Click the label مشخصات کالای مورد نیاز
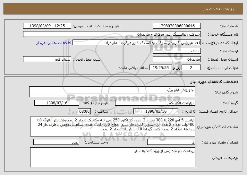Viewport: 247px width, 175px height. pyautogui.click(x=217, y=127)
